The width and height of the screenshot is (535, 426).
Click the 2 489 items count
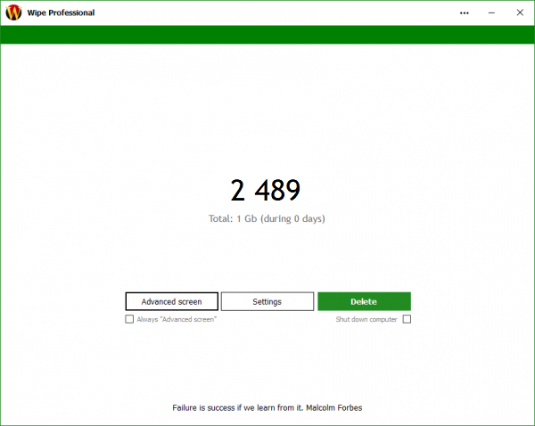pyautogui.click(x=266, y=190)
